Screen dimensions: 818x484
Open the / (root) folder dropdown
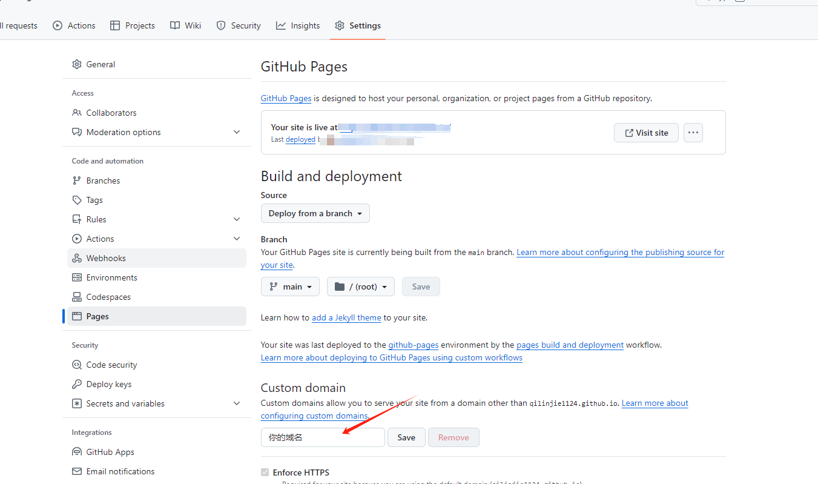pos(360,287)
